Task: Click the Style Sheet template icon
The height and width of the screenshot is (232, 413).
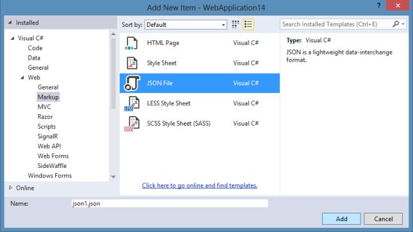Action: pos(132,63)
